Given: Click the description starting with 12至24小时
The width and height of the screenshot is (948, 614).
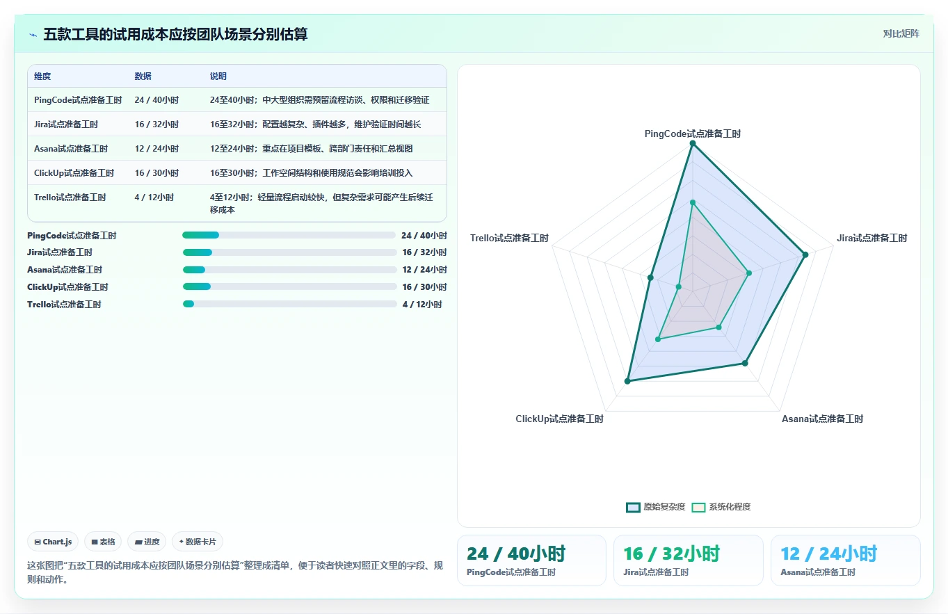Looking at the screenshot, I should 312,149.
